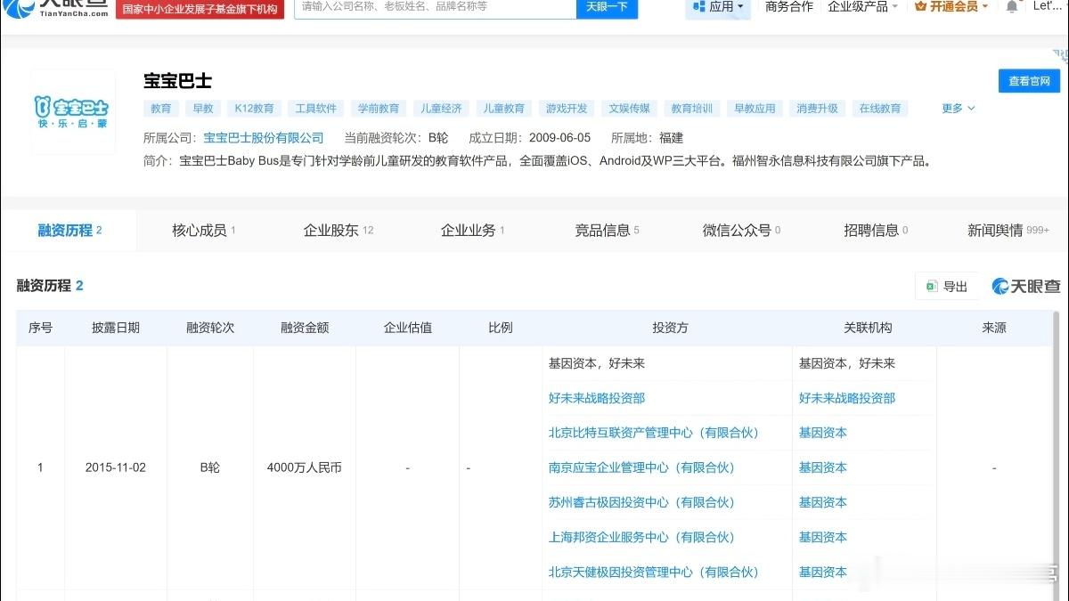This screenshot has width=1069, height=601.
Task: Click the 消费升级 tag
Action: coord(818,109)
